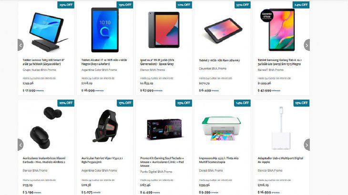
Task: Click the 25% OFF badge on gaming kit
Action: coord(184,103)
